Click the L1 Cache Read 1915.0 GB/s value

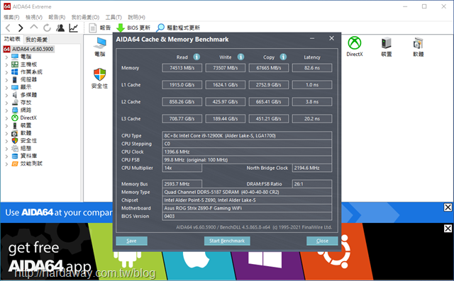click(182, 85)
